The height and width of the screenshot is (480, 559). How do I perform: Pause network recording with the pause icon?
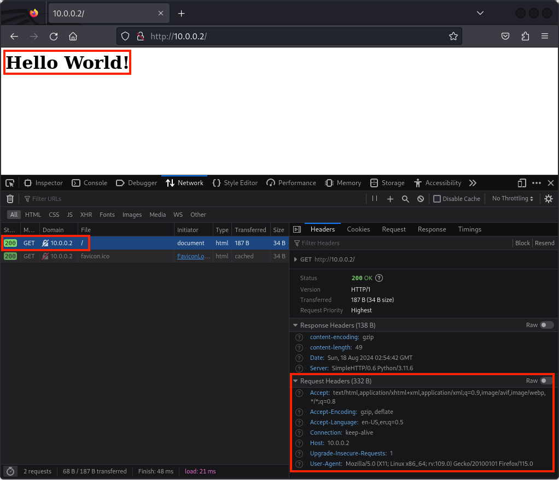tap(375, 199)
